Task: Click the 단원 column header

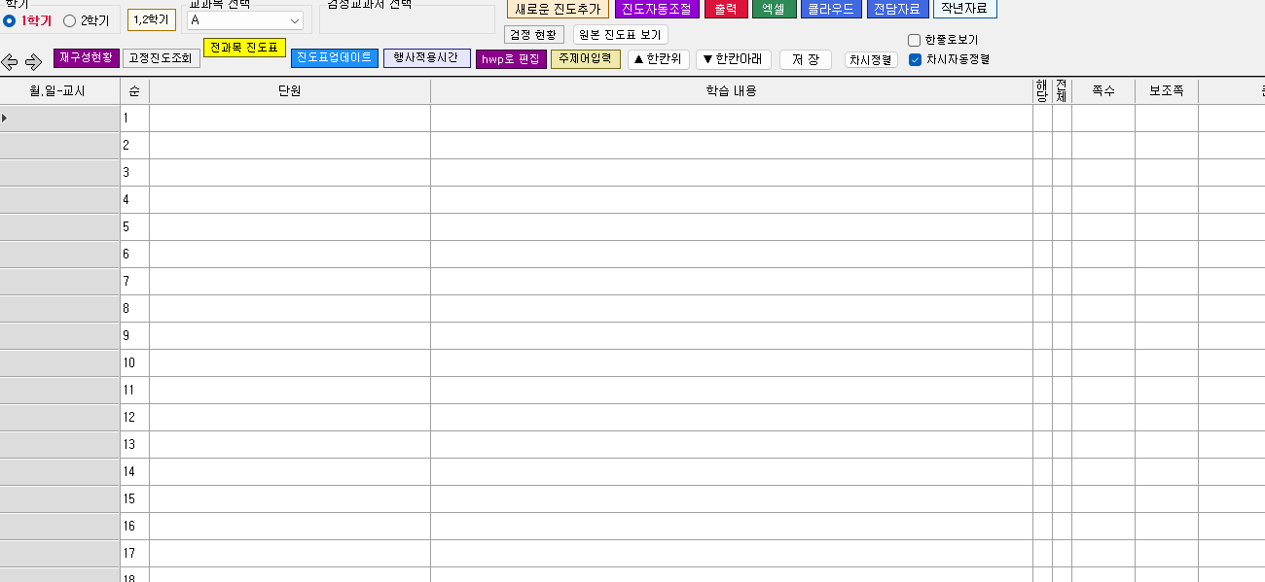Action: 289,91
